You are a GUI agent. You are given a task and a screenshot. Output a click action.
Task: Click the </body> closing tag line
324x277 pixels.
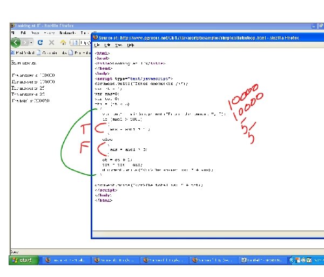(x=104, y=195)
